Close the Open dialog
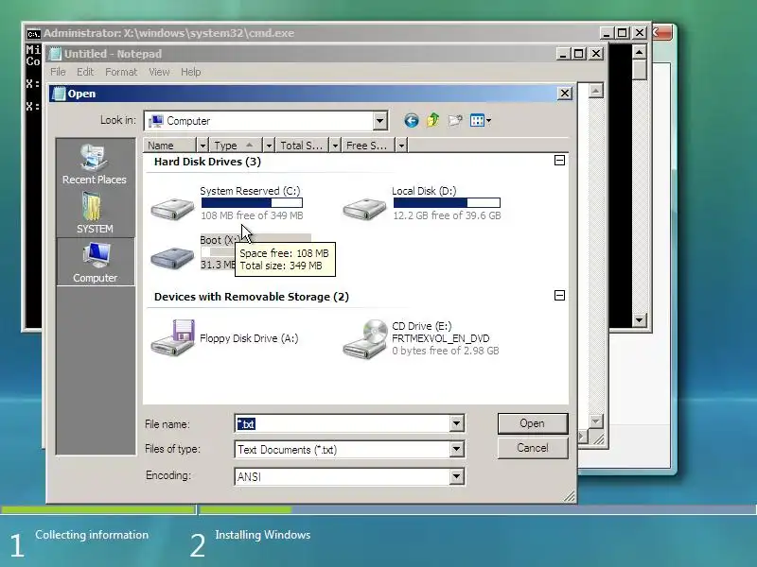Image resolution: width=757 pixels, height=567 pixels. click(565, 93)
